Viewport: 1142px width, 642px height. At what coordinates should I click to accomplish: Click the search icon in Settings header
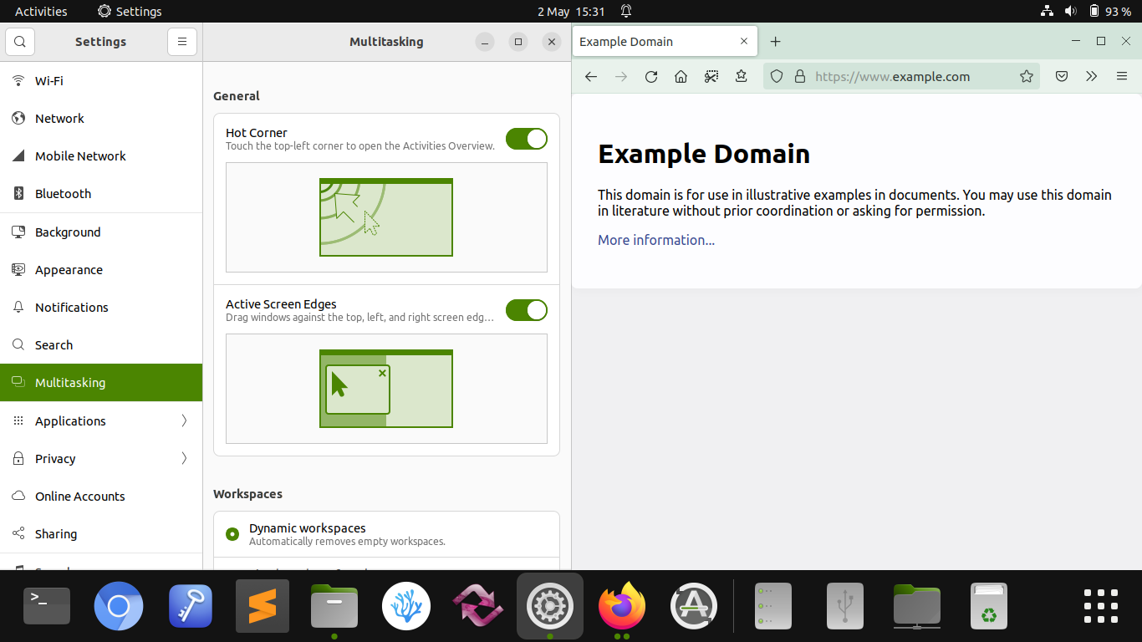20,42
